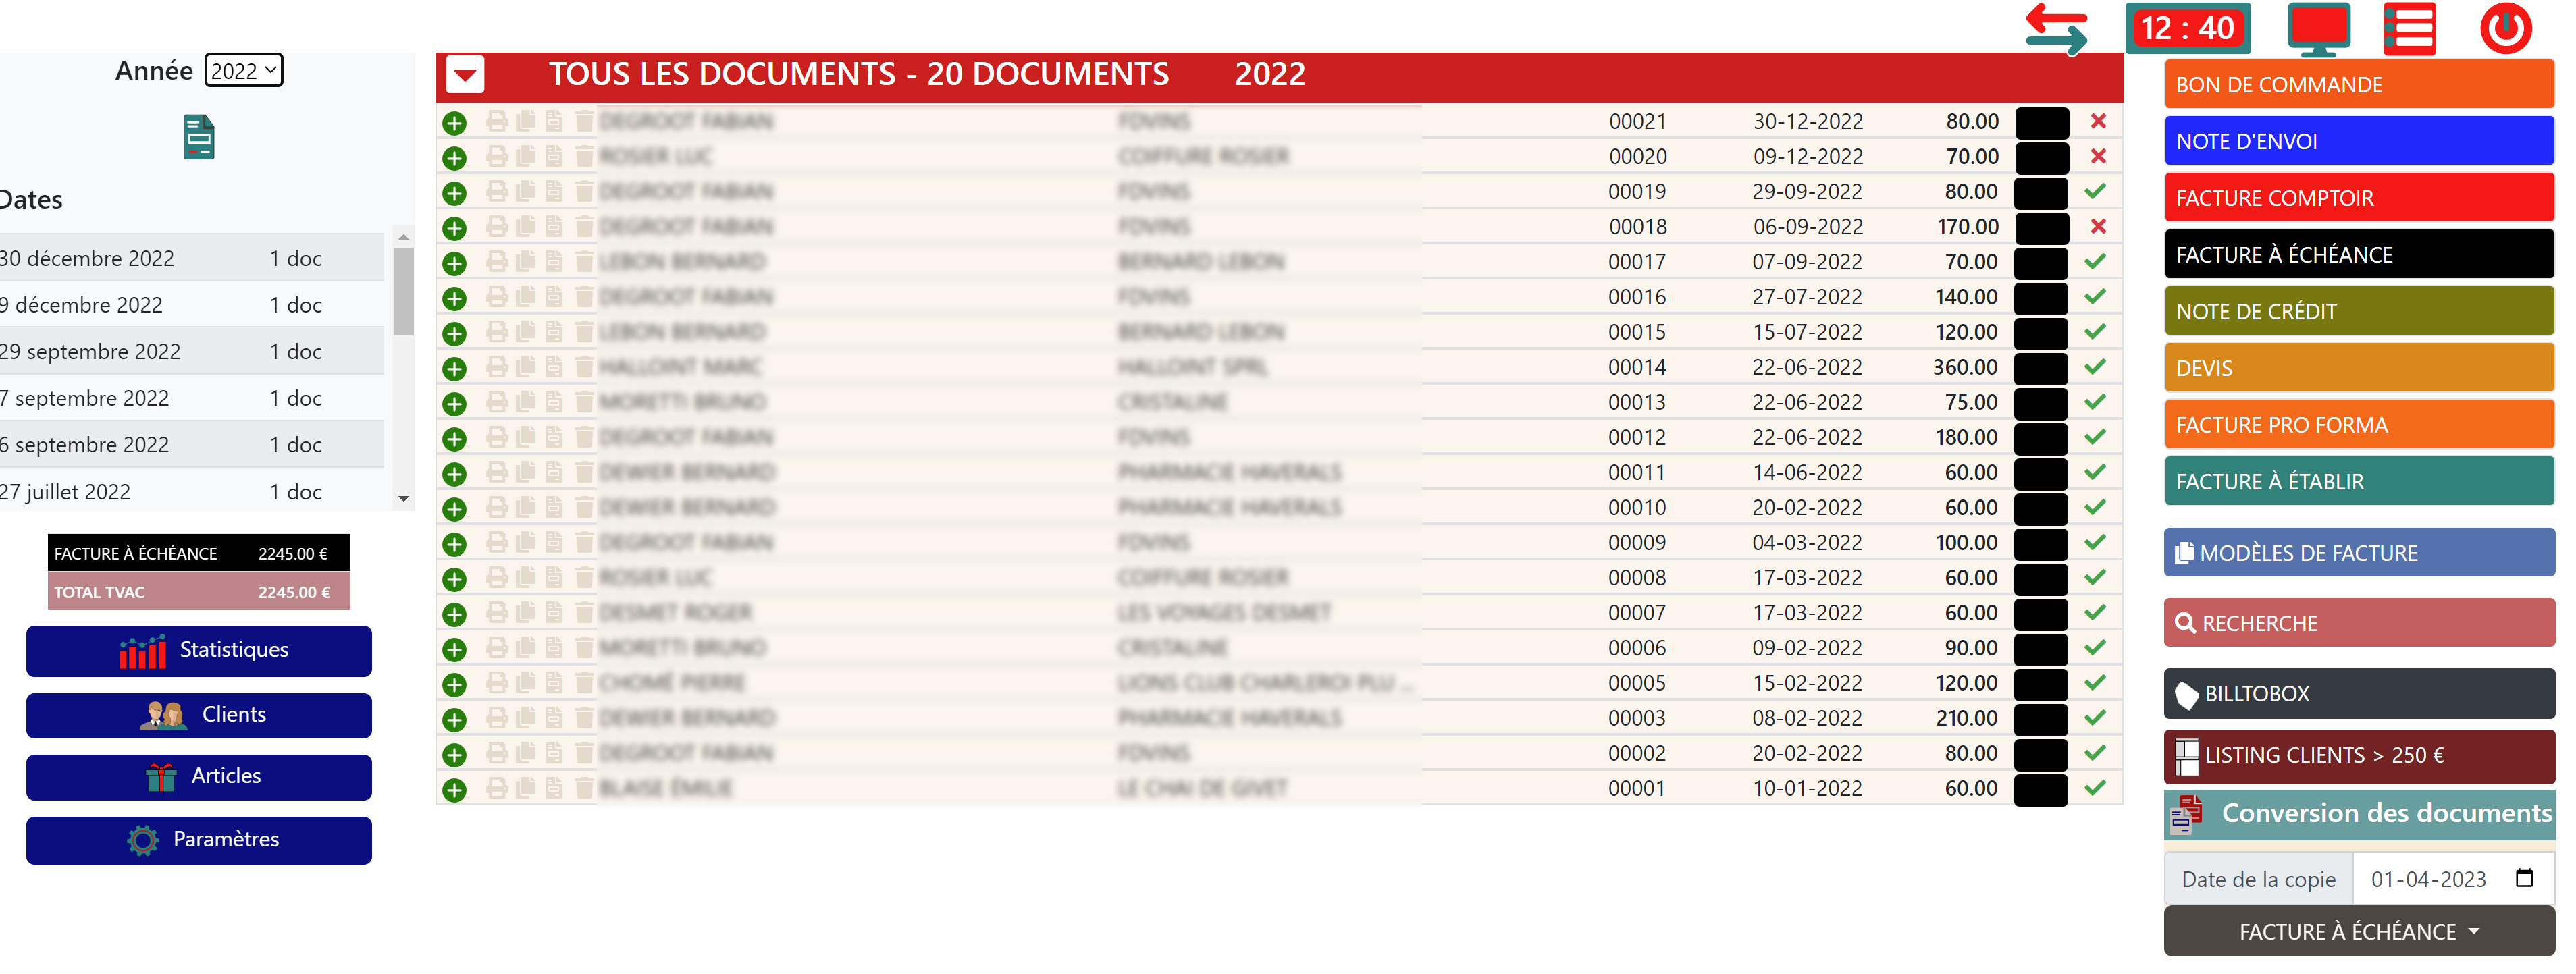Screen dimensions: 2576x974
Task: Click the RECHERCHE search button
Action: (2358, 623)
